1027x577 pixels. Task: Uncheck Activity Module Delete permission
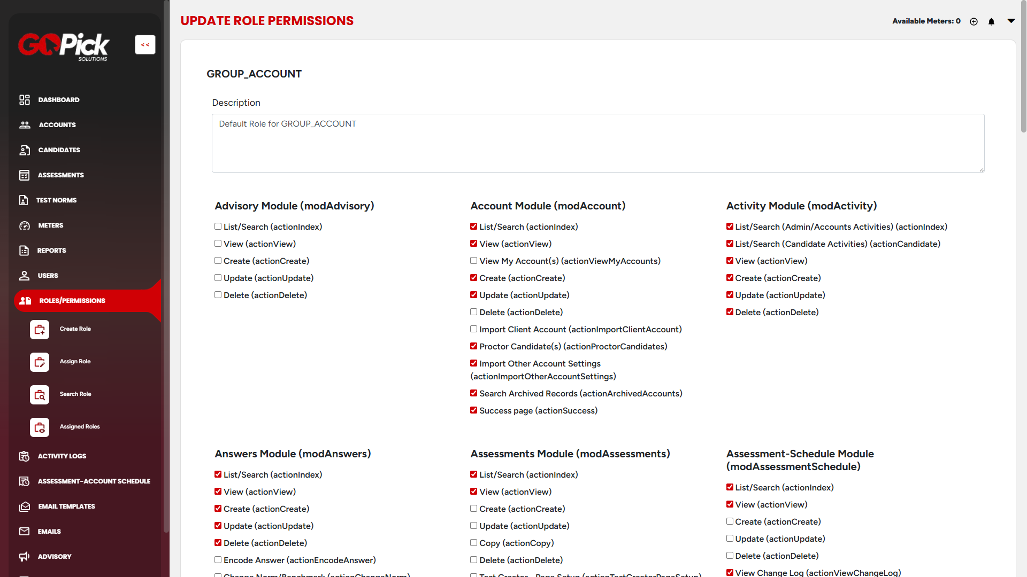tap(730, 312)
